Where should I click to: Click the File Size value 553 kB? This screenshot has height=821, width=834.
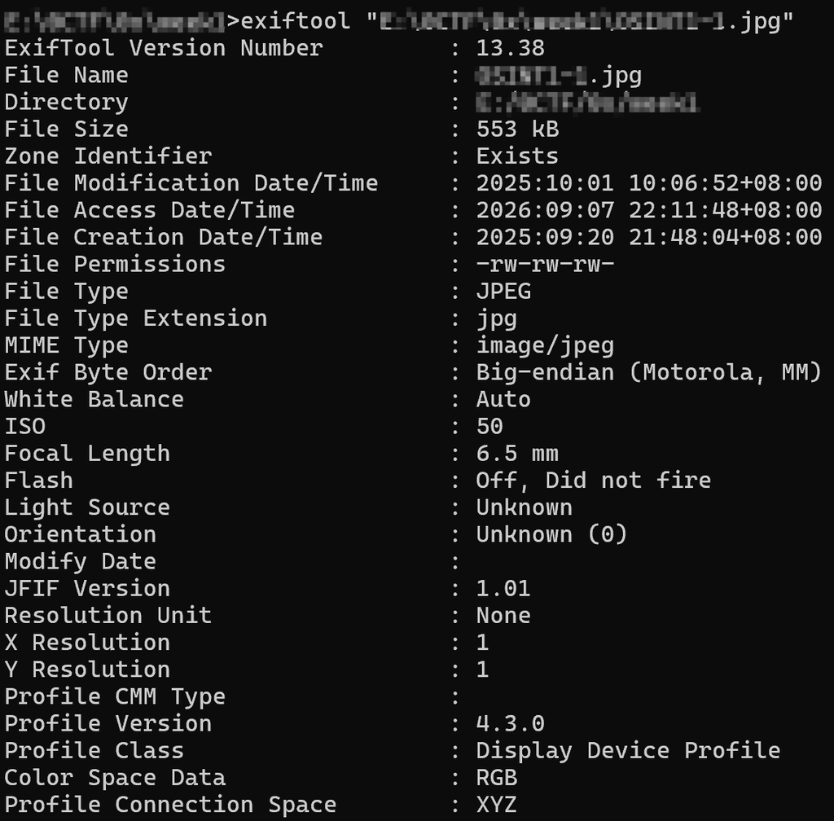tap(517, 130)
